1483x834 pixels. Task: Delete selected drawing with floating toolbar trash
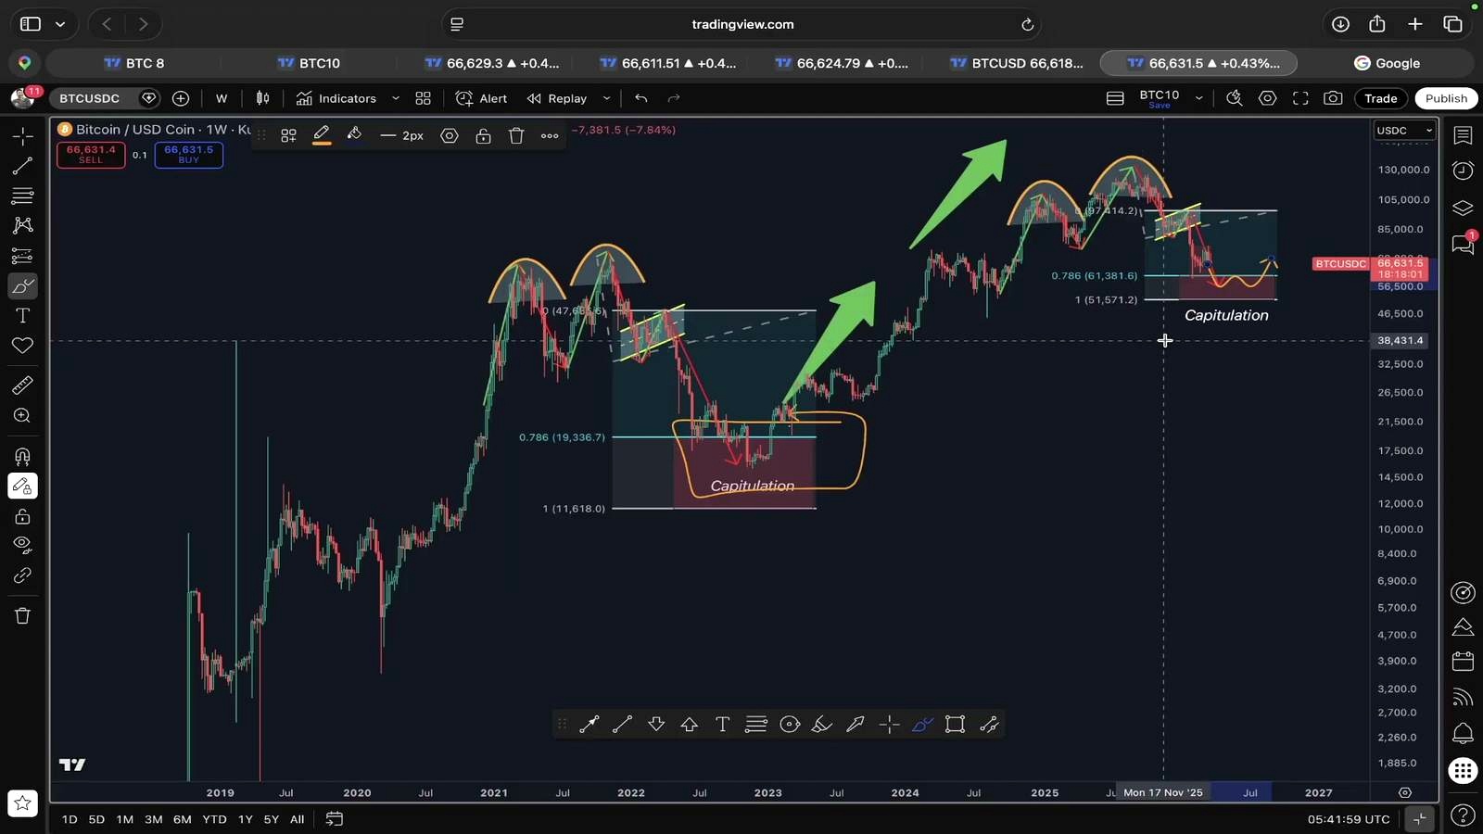pos(516,135)
